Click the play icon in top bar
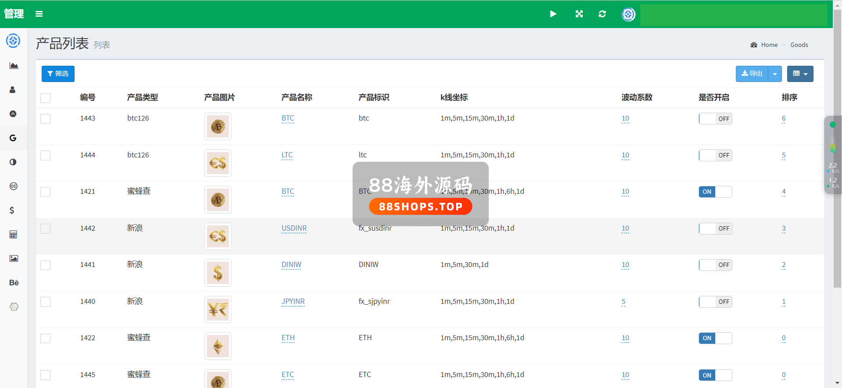Image resolution: width=842 pixels, height=388 pixels. tap(553, 14)
